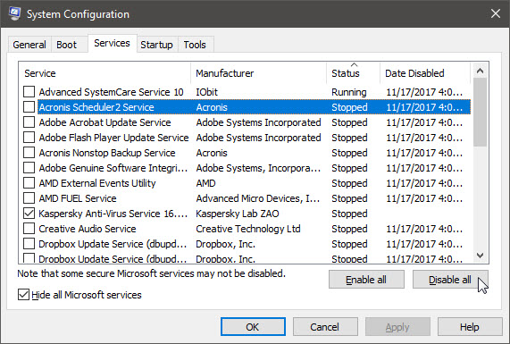Click IObit manufacturer cell
The height and width of the screenshot is (344, 510).
207,92
